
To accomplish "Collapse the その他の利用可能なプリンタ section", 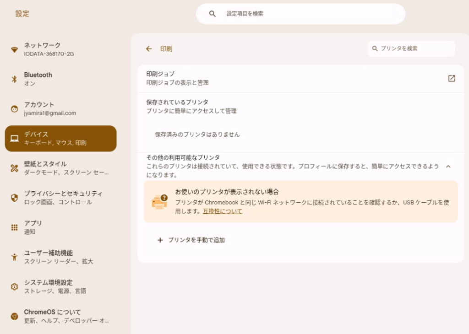I will tap(448, 167).
